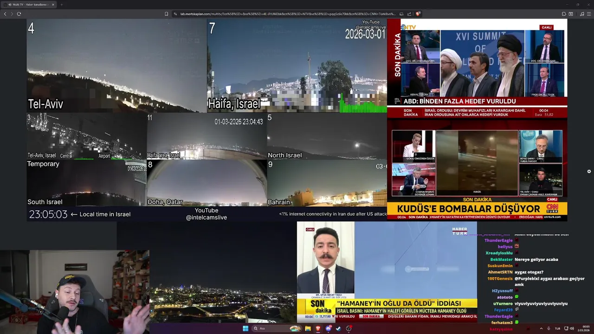Click chat username ferhatzm3
This screenshot has width=594, height=334.
point(502,322)
